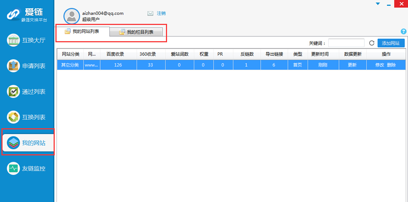408x202 pixels.
Task: Minimize the 爱链 window
Action: (389, 5)
